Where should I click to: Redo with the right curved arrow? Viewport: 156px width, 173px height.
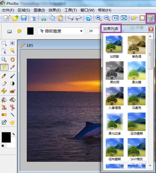point(79,18)
